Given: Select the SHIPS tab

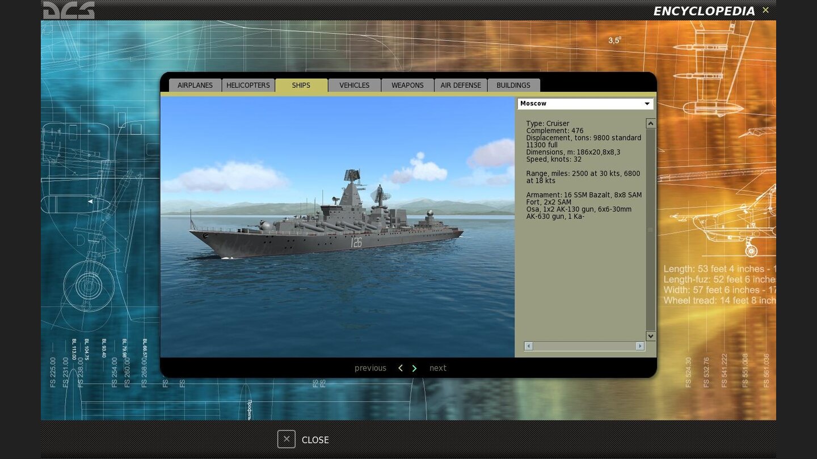Looking at the screenshot, I should coord(301,85).
